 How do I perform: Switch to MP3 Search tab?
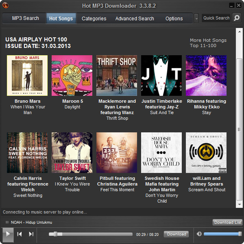(25, 18)
